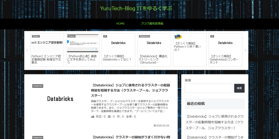Open the 構造化ストリーミング carousel card
This screenshot has width=279, height=139.
pos(154,50)
